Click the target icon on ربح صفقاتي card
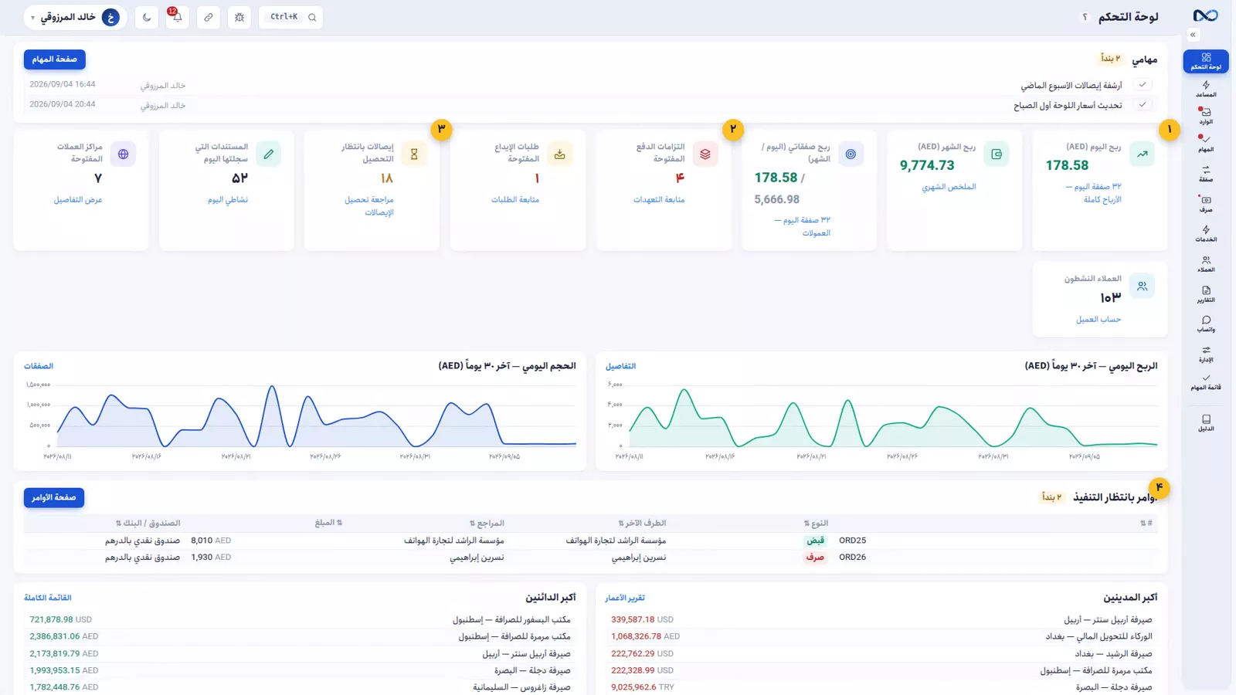 (x=851, y=154)
